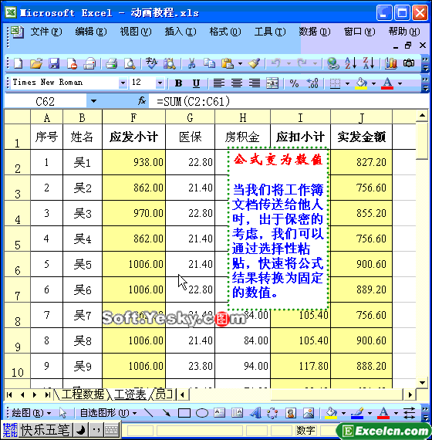Click the yellow Fill Color bucket in formatting toolbar

coord(361,83)
